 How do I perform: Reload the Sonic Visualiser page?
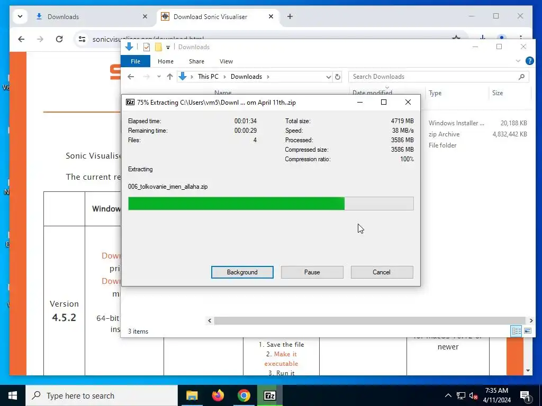pyautogui.click(x=59, y=39)
